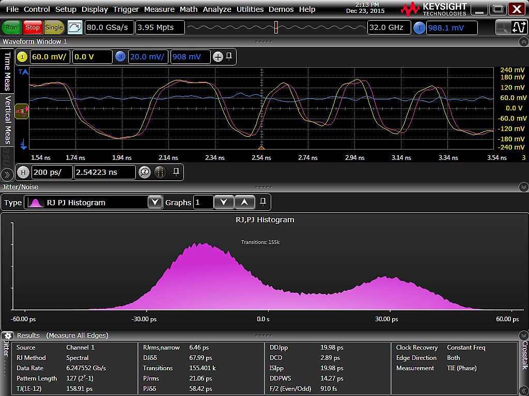This screenshot has height=396, width=529.
Task: Open the Trigger menu
Action: 126,9
